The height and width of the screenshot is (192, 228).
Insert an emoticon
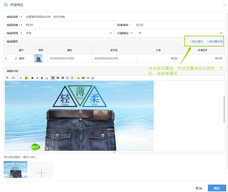point(78,78)
